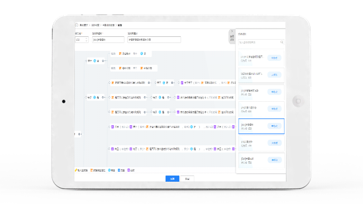Screen dimensions: 363x204
Task: Click the tablet's round home button
Action: 298,101
